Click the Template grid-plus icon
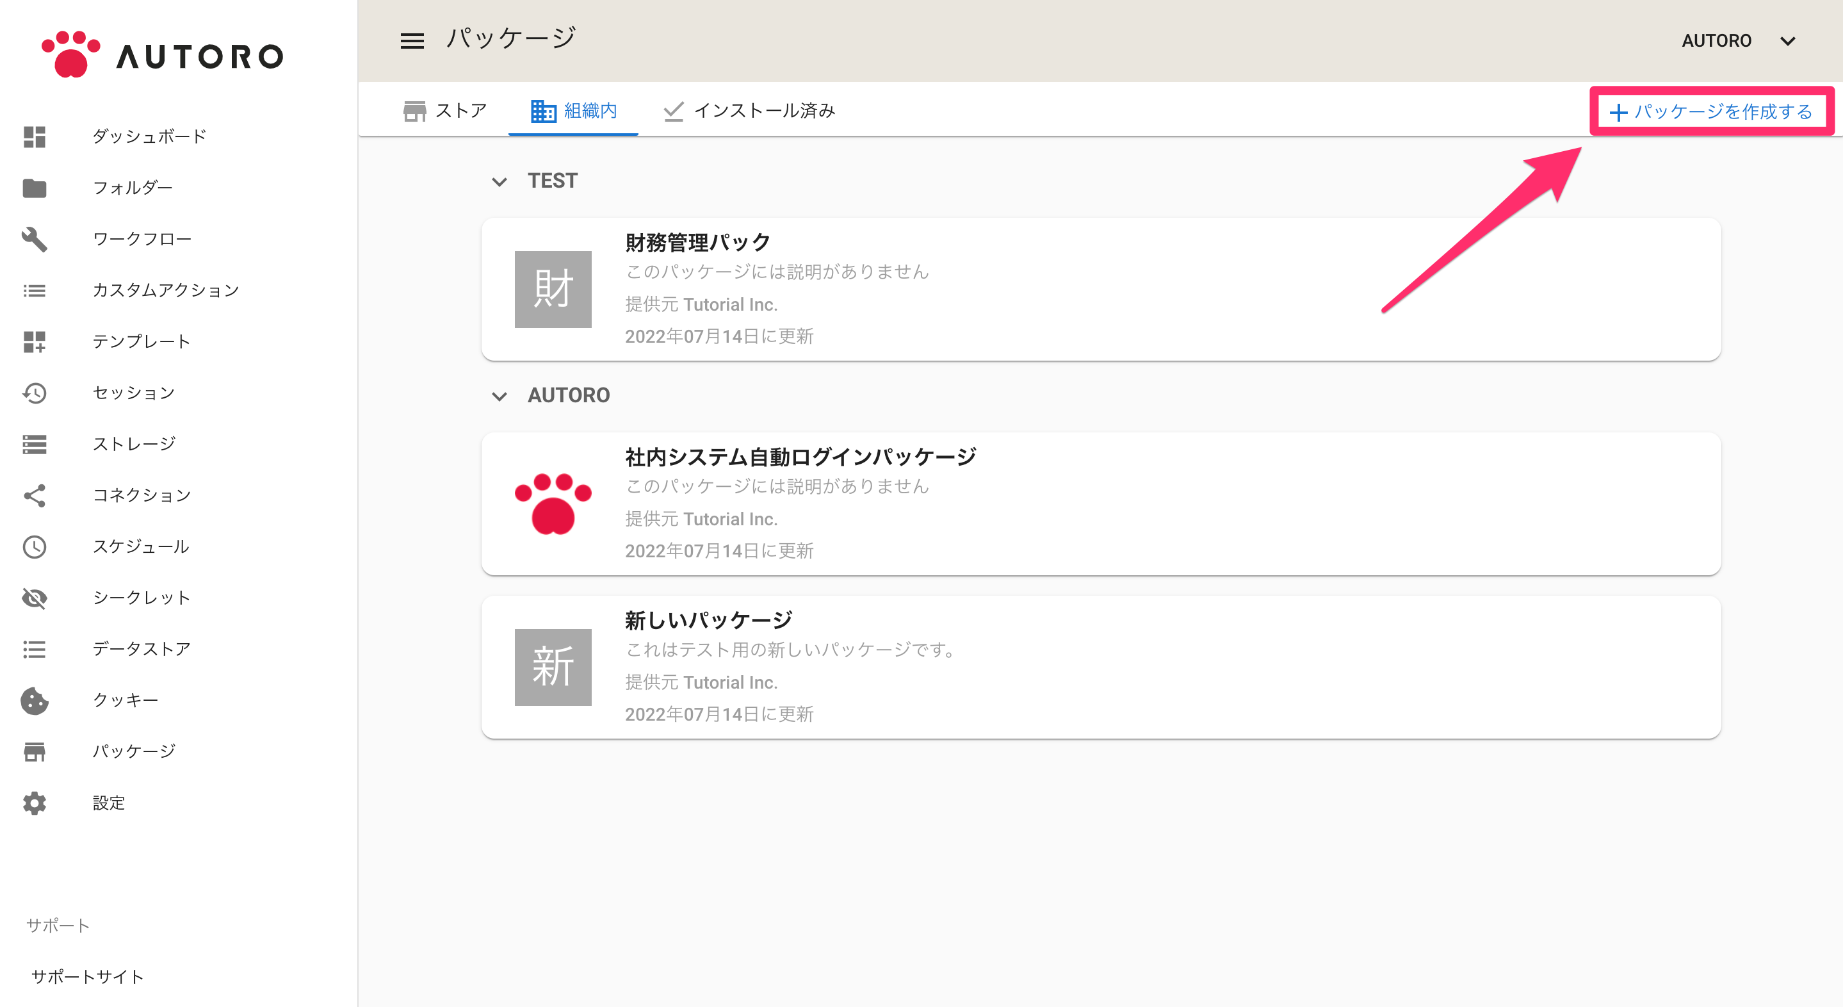 click(35, 341)
